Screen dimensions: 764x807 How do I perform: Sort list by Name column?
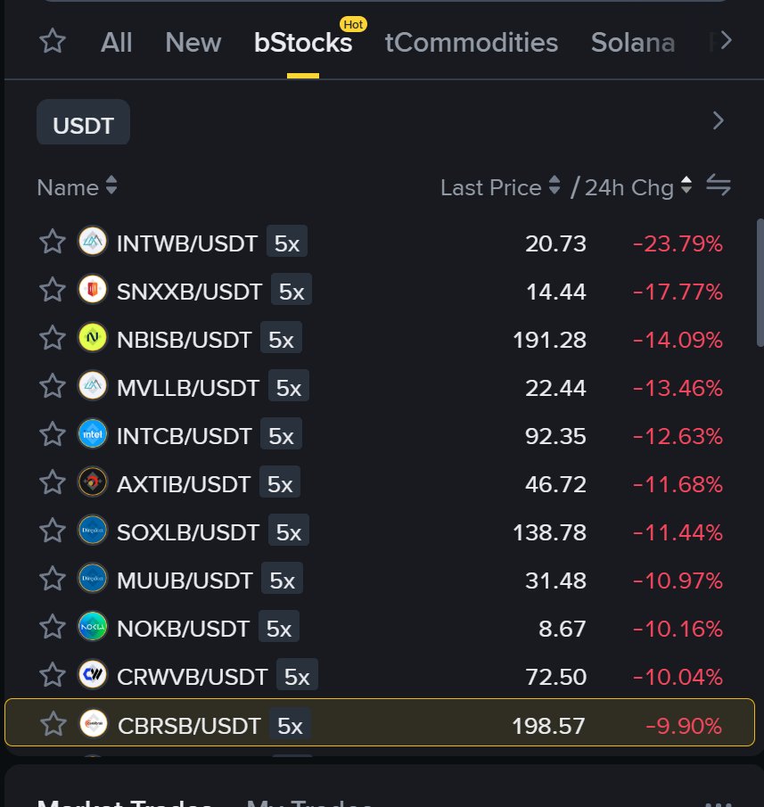pyautogui.click(x=78, y=187)
